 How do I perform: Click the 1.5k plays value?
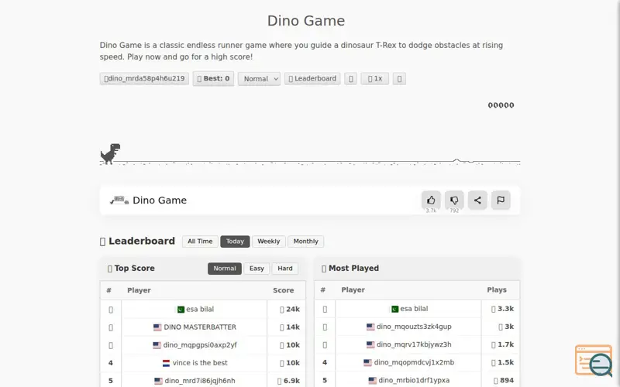pos(506,362)
